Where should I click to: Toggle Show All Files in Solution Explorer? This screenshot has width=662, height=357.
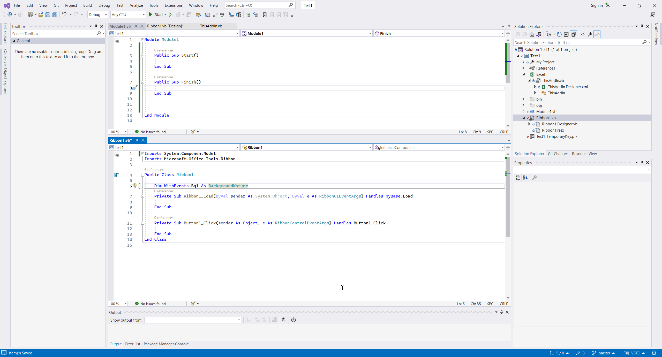[x=573, y=34]
